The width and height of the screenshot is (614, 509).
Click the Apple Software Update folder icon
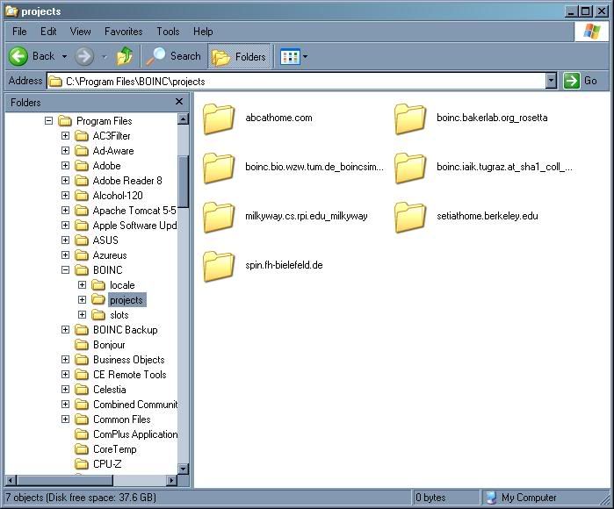coord(82,226)
